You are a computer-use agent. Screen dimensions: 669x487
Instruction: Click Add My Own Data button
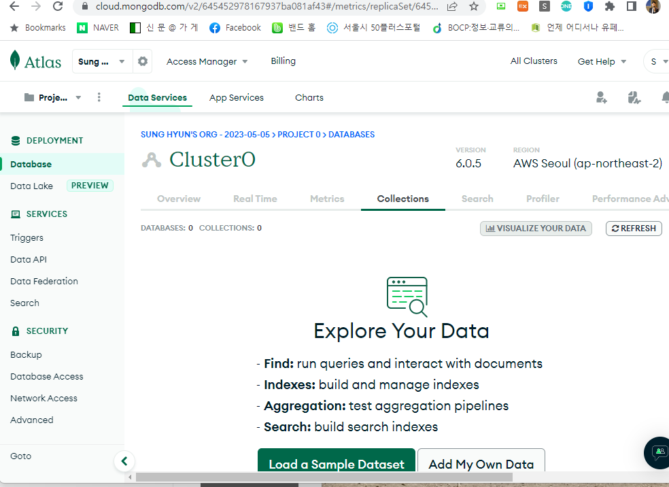[x=481, y=460]
